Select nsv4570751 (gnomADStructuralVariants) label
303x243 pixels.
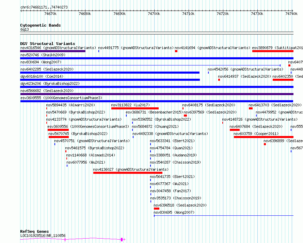click(x=92, y=141)
